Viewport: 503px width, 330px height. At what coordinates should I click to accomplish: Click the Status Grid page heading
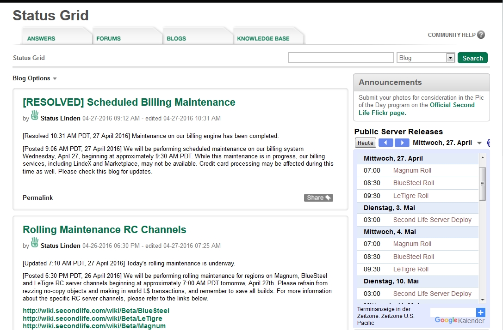(50, 15)
